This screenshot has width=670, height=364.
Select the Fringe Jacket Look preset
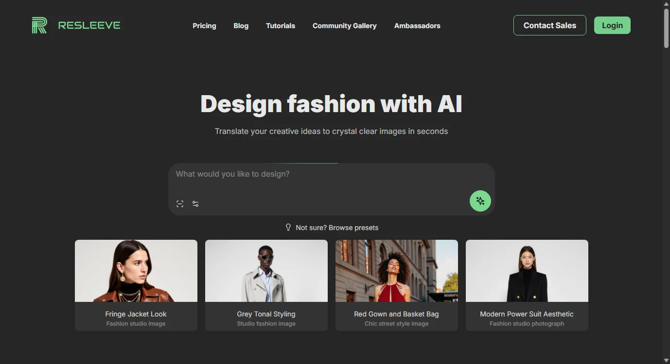pos(136,285)
